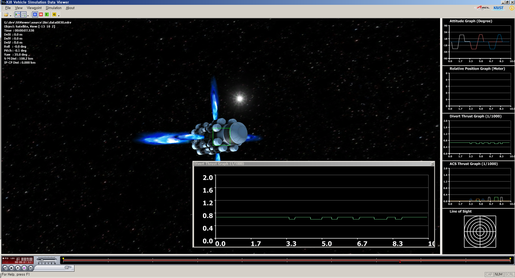The height and width of the screenshot is (278, 515).
Task: Toggle the loop repeat button
Action: coord(67,268)
